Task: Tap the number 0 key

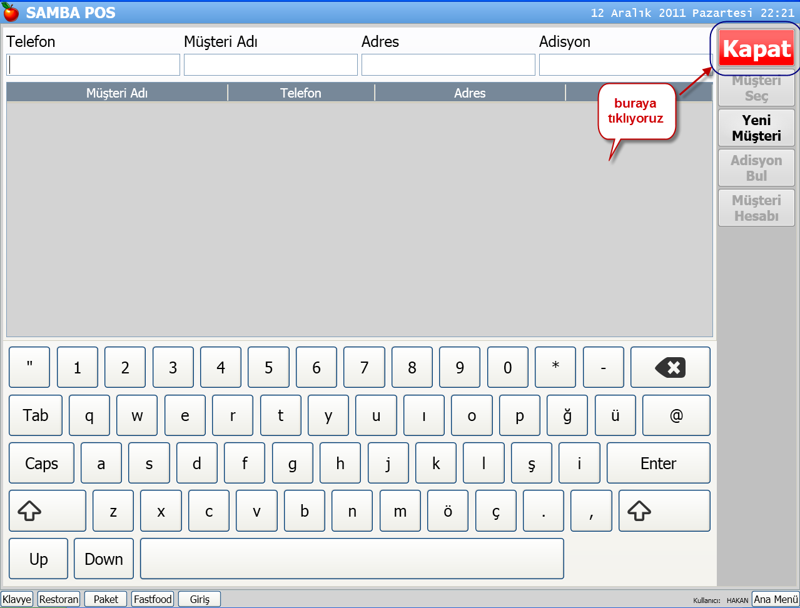Action: (x=507, y=367)
